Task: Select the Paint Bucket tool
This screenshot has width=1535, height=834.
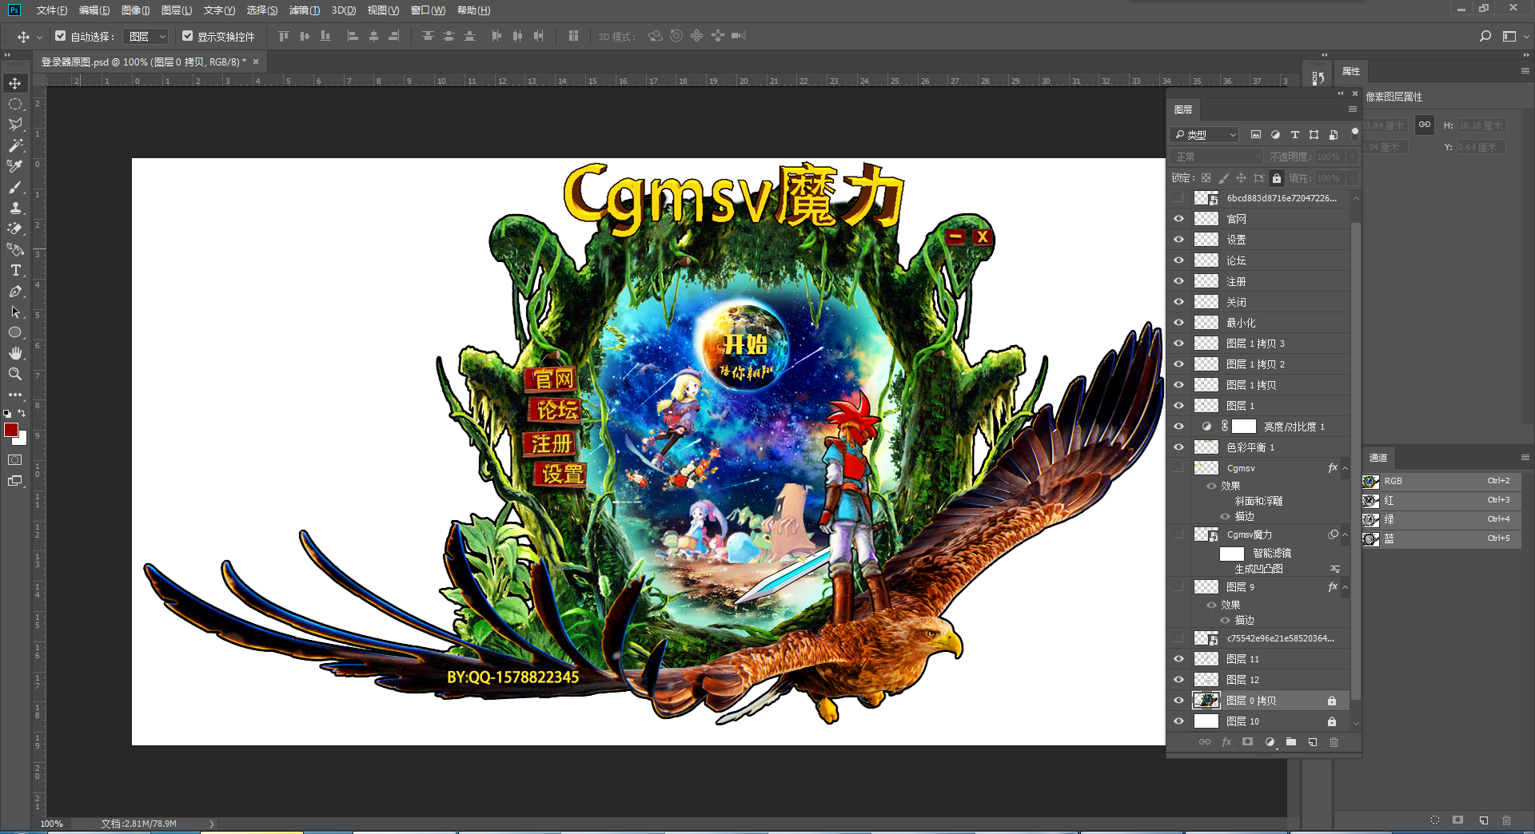Action: (15, 249)
